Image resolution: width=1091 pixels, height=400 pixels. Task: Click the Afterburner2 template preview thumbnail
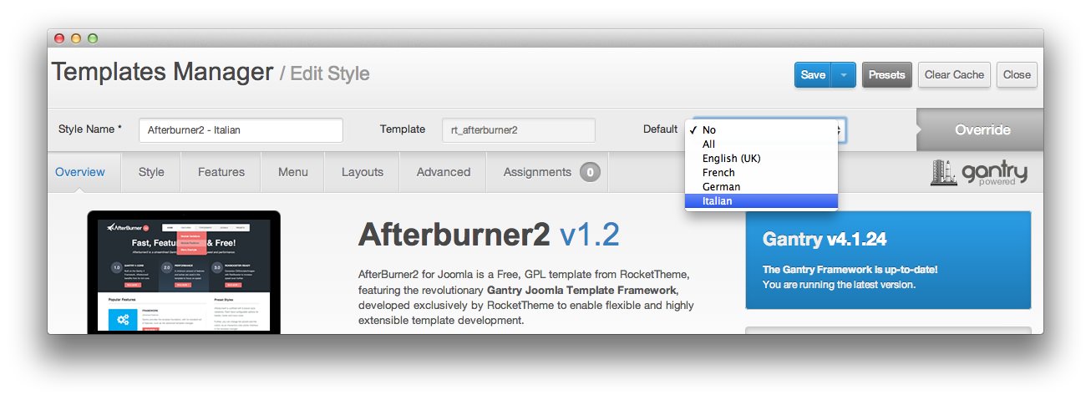pos(184,274)
